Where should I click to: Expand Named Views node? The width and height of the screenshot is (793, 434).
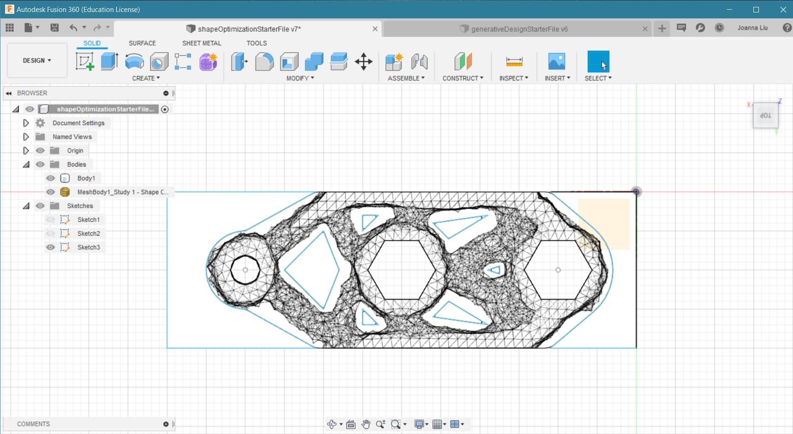(x=26, y=137)
